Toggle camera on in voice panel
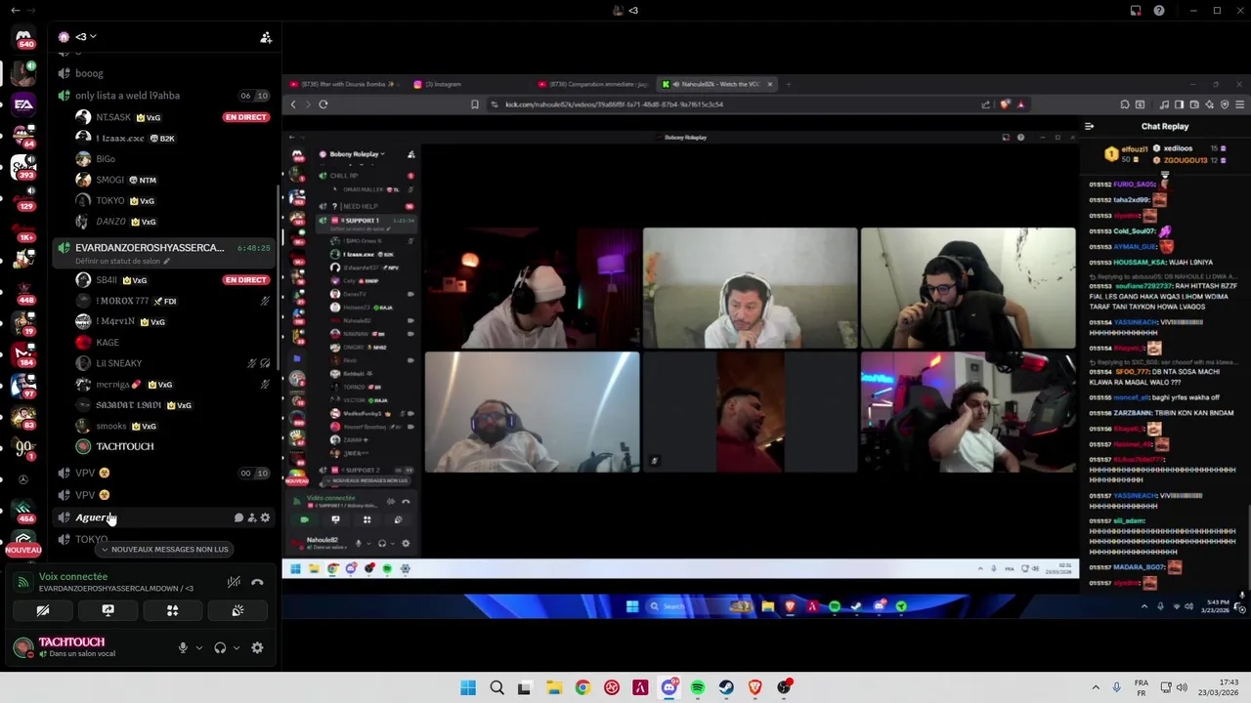The image size is (1251, 703). pos(43,610)
